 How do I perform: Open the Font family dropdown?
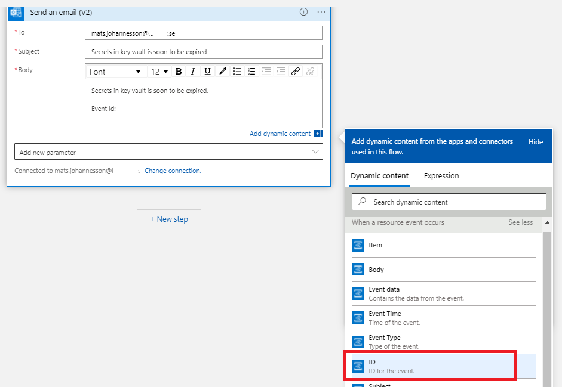click(115, 72)
